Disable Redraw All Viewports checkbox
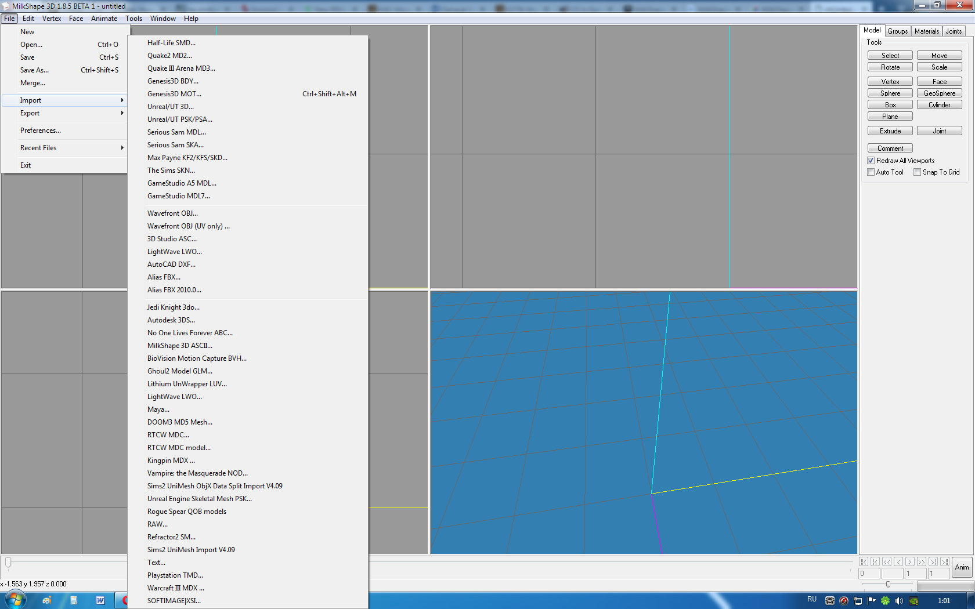 871,161
